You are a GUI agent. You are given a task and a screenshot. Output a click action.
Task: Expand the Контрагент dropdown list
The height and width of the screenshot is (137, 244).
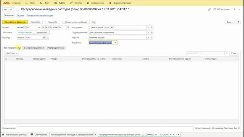[x=148, y=27]
